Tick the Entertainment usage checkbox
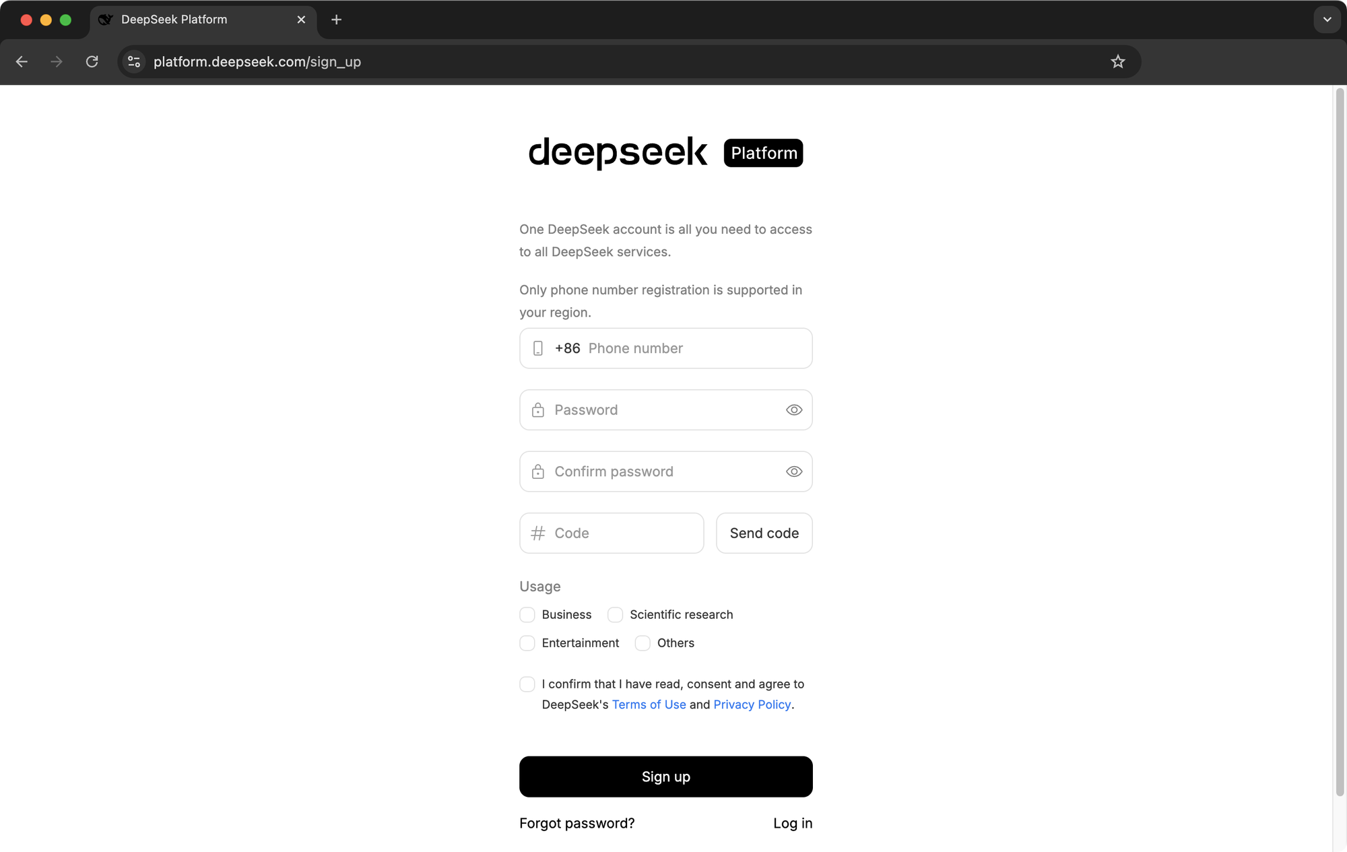1347x852 pixels. click(x=527, y=643)
